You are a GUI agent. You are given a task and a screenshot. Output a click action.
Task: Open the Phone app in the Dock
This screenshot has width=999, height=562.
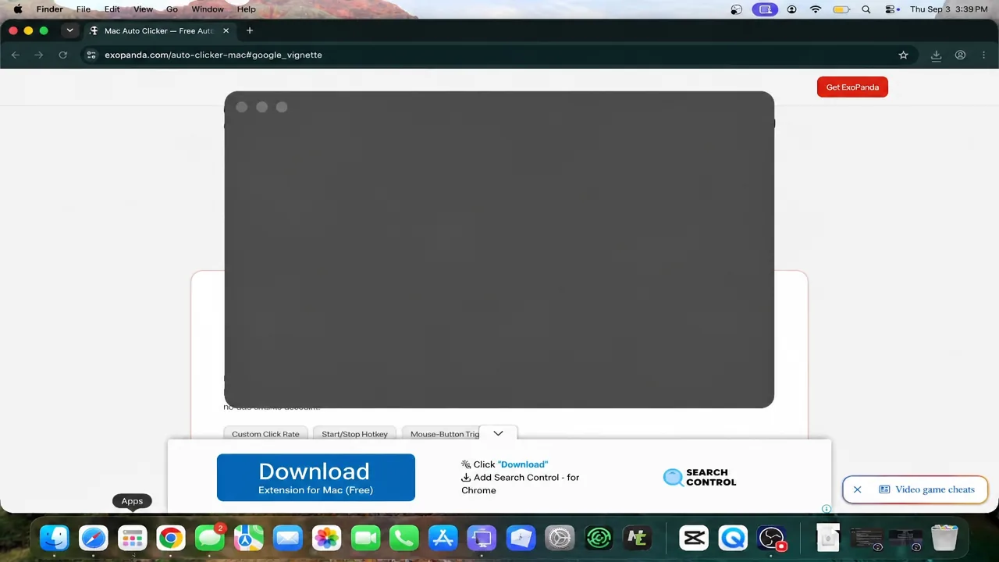(x=404, y=538)
